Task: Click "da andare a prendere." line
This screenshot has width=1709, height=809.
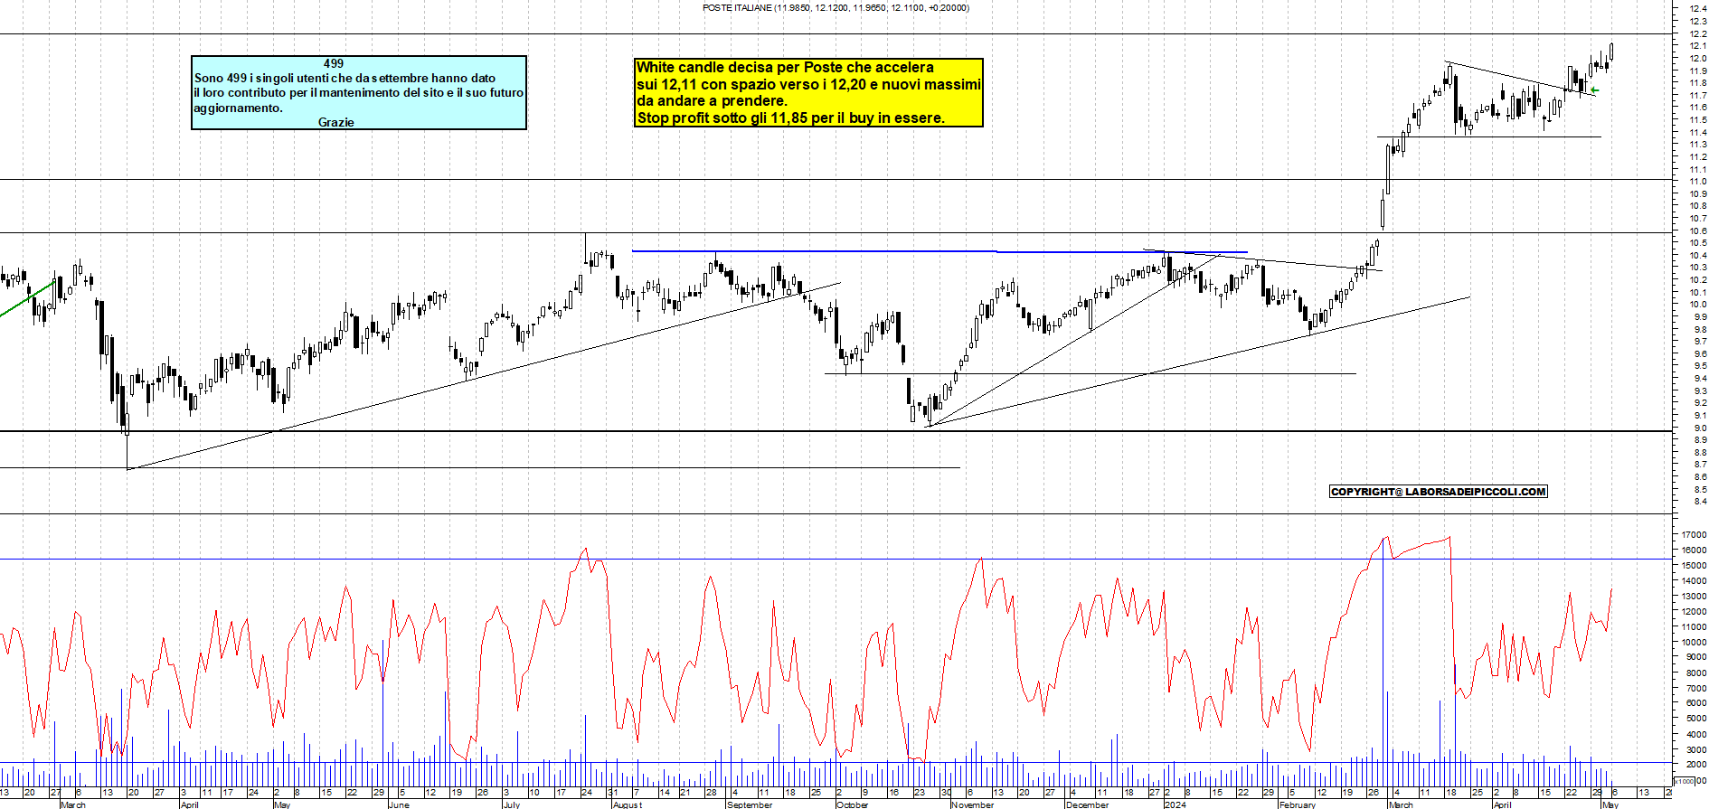Action: click(x=712, y=100)
